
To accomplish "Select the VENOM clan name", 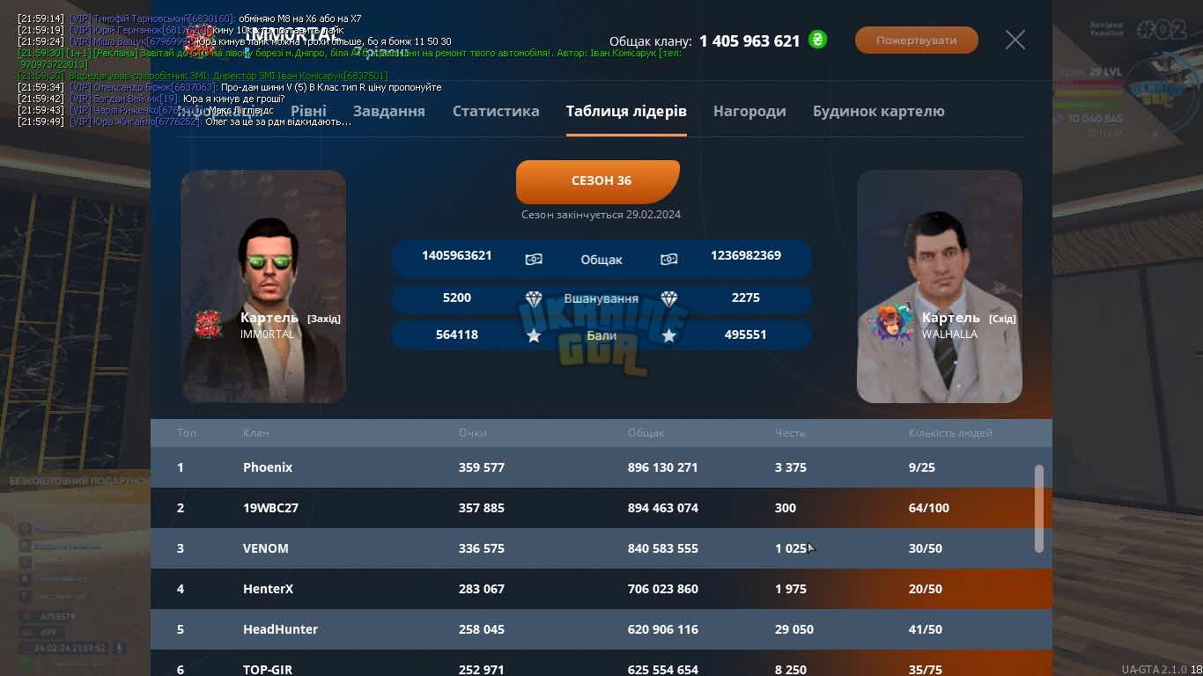I will (x=266, y=548).
